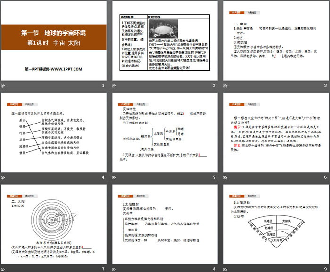330x272 pixels.
Task: Click the '日冕层' label in slide 9 diagram
Action: (x=268, y=221)
